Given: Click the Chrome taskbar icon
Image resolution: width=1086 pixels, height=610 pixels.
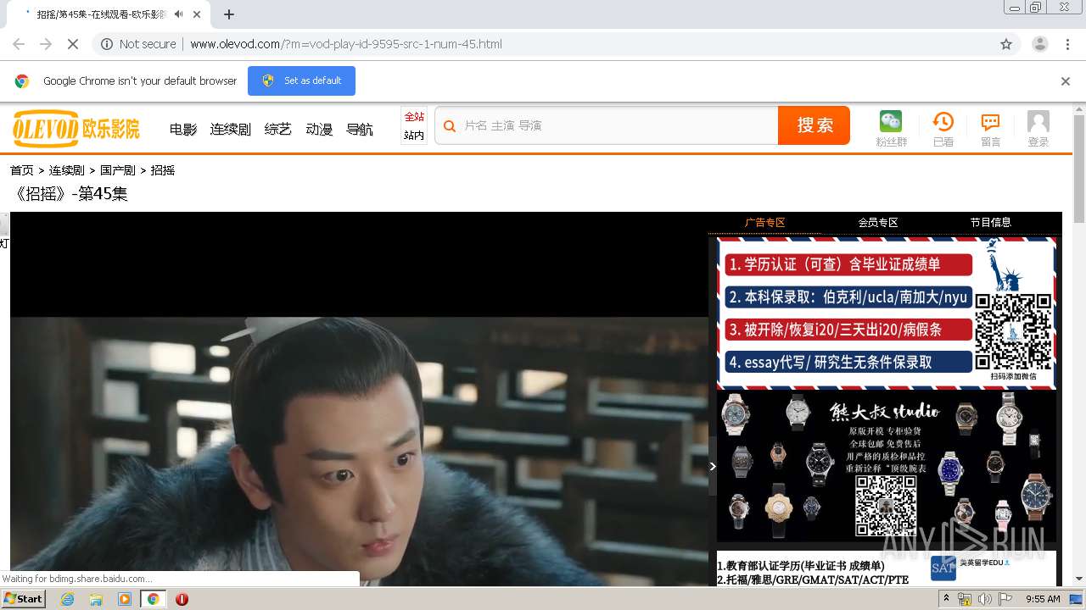Looking at the screenshot, I should pos(153,599).
